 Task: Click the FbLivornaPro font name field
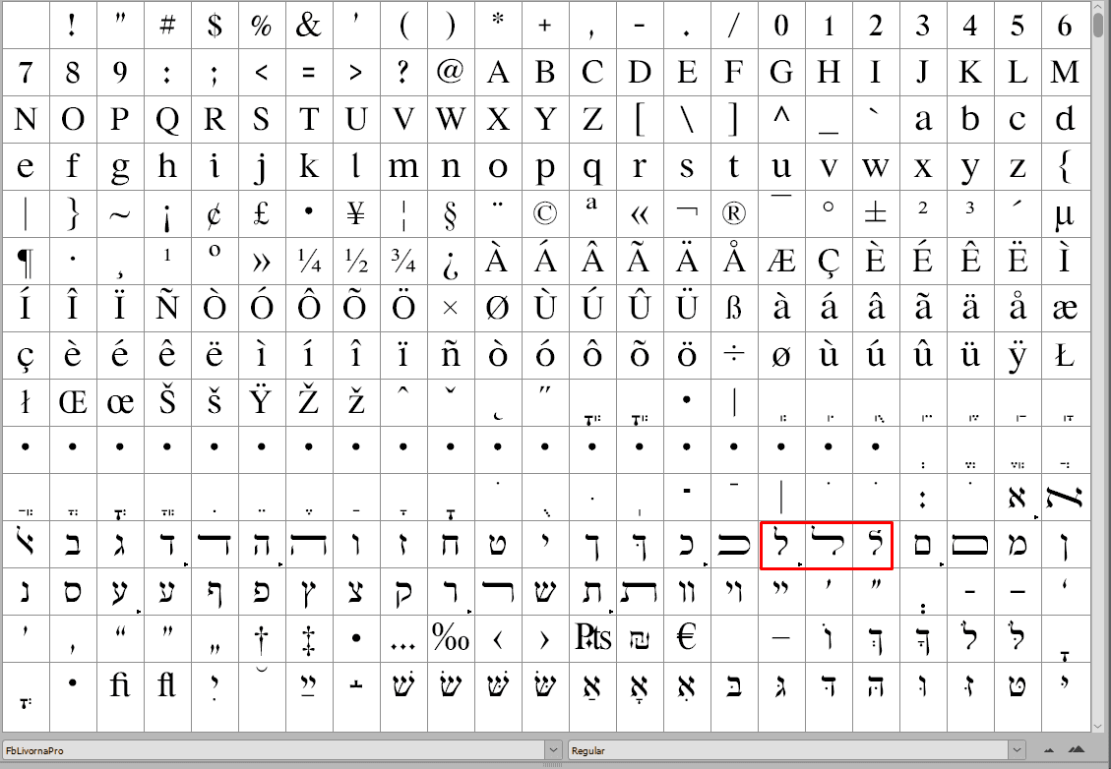[x=274, y=750]
